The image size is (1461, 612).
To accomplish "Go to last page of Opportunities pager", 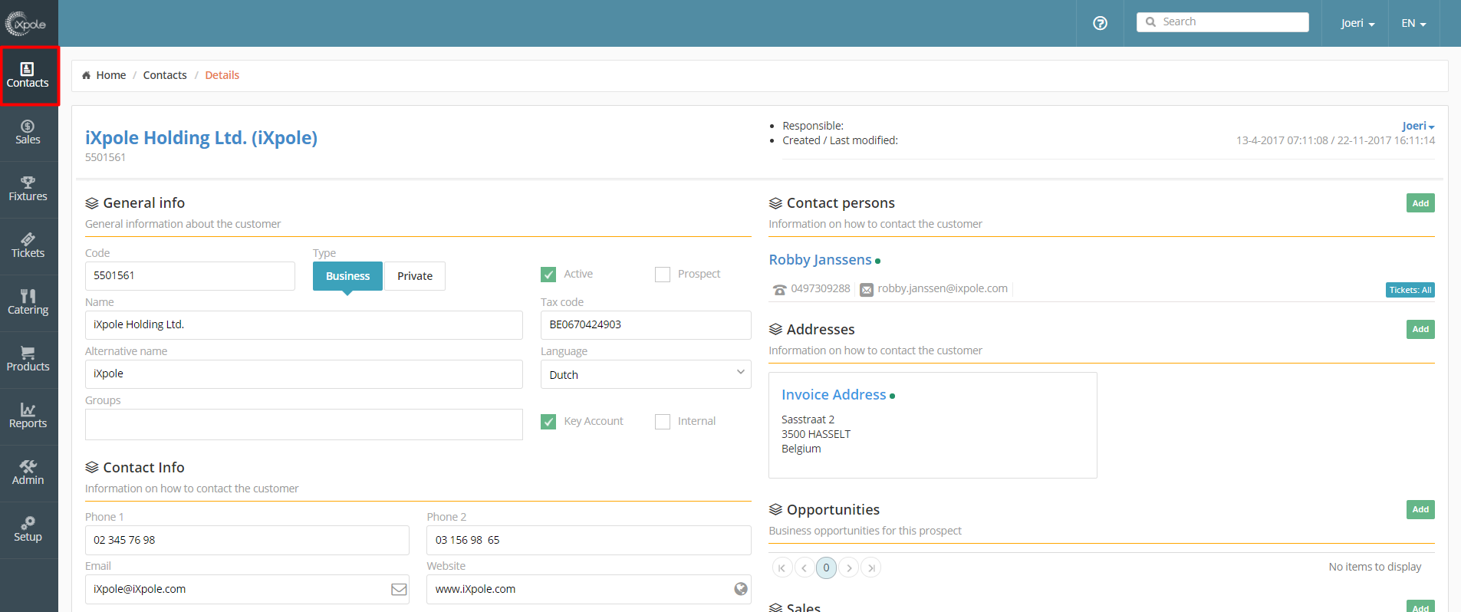I will click(870, 568).
